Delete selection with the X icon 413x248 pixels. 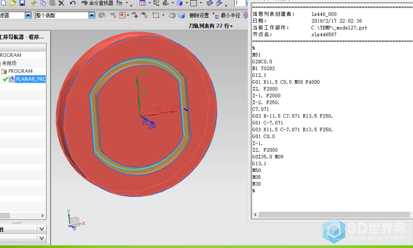click(x=61, y=3)
